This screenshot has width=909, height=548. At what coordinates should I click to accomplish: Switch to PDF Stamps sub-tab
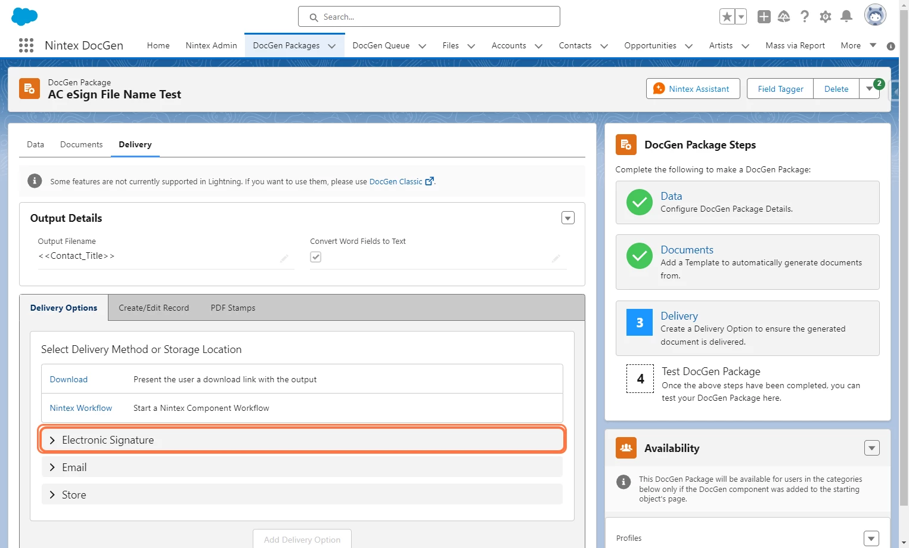pyautogui.click(x=233, y=308)
